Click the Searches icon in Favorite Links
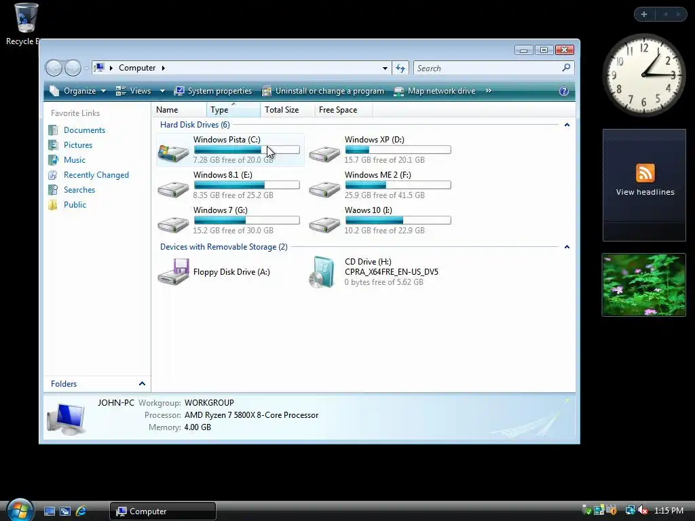This screenshot has height=521, width=695. [x=53, y=190]
